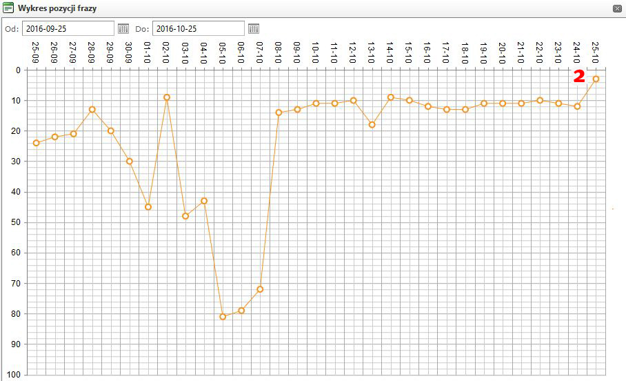Screen dimensions: 626x381
Task: Click the 50 value on the vertical axis
Action: pyautogui.click(x=16, y=222)
